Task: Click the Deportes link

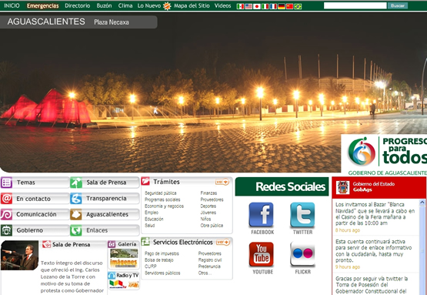Action: 208,206
